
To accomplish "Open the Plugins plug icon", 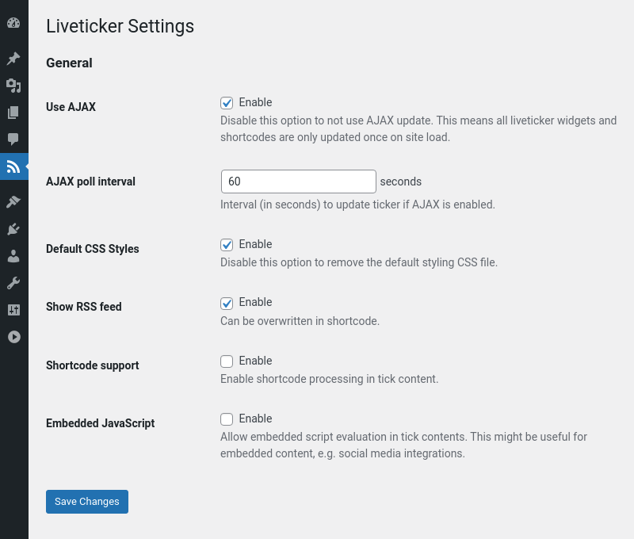I will pyautogui.click(x=13, y=229).
